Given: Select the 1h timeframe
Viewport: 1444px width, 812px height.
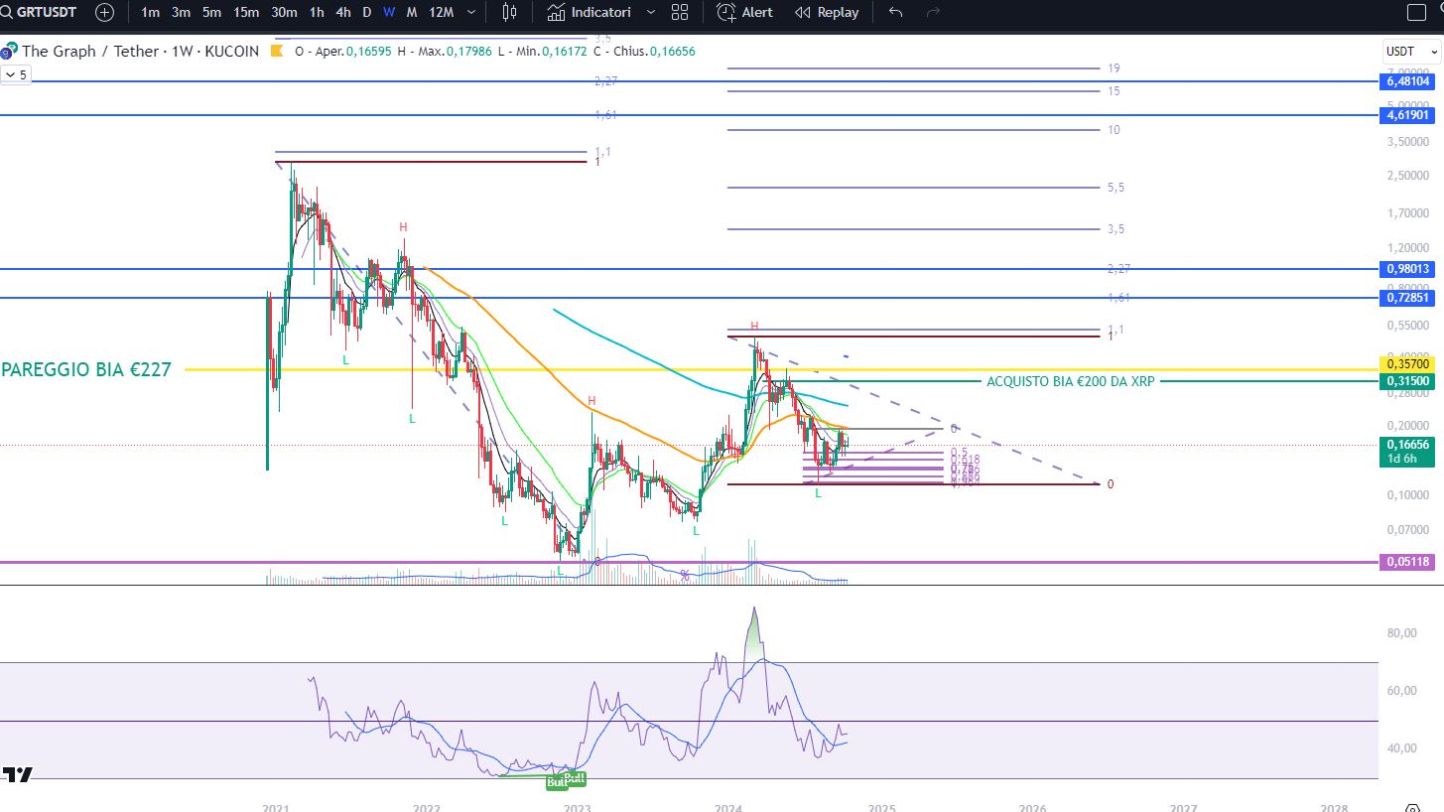Looking at the screenshot, I should pos(317,12).
